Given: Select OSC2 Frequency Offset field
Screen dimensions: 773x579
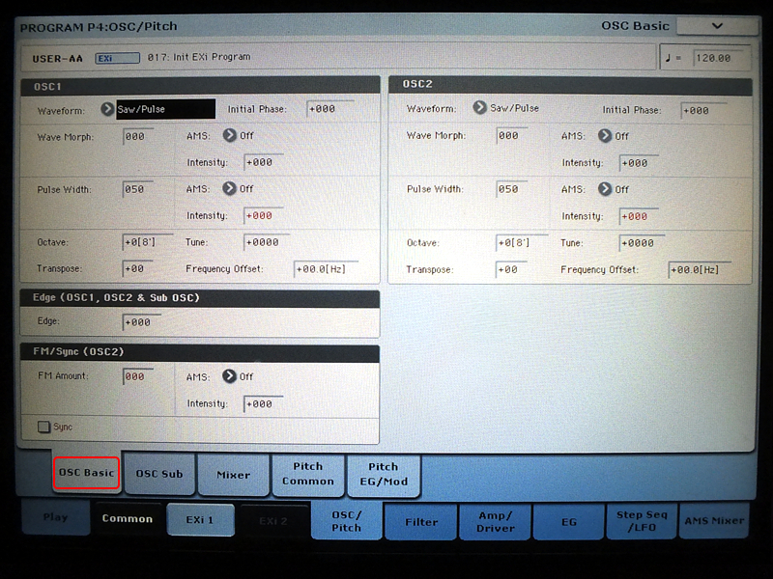Looking at the screenshot, I should 700,270.
